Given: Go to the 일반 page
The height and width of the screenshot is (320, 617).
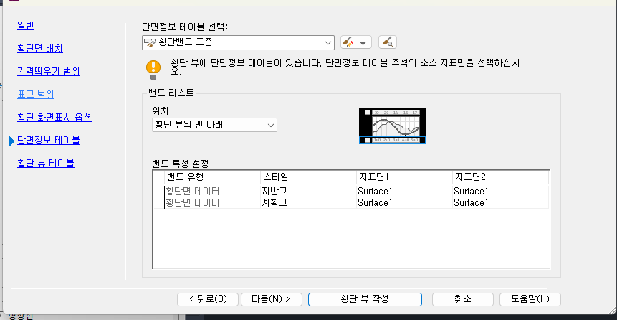Looking at the screenshot, I should pos(25,26).
